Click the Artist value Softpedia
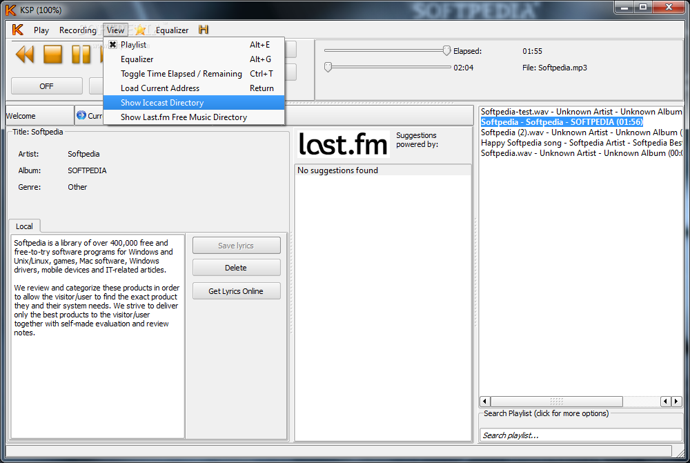 point(83,154)
